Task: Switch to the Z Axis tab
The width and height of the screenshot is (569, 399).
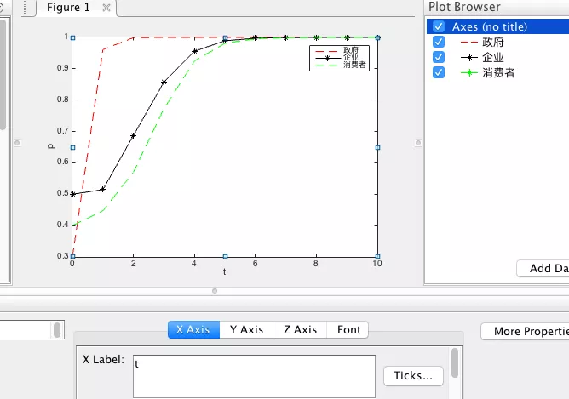Action: click(300, 329)
